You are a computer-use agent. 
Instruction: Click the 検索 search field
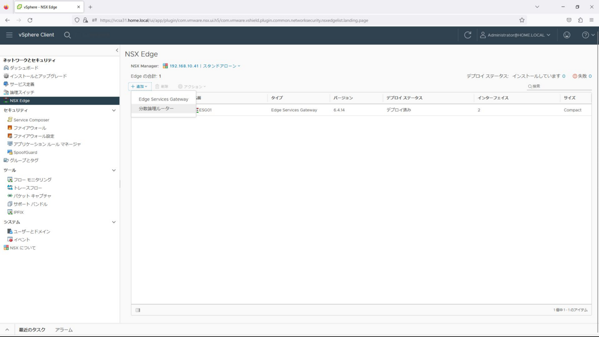(559, 86)
